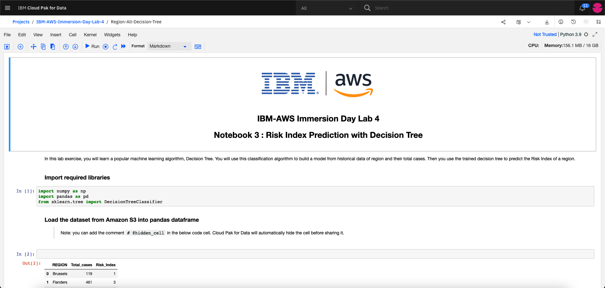Download the notebook

[547, 22]
